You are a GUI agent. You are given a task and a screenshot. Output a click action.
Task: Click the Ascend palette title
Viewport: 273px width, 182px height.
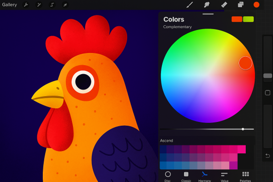coord(167,141)
